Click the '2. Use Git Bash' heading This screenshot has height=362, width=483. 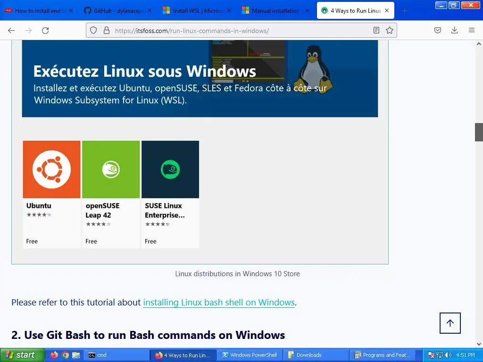[x=148, y=335]
